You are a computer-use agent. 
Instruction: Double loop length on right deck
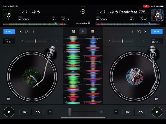coord(145,32)
